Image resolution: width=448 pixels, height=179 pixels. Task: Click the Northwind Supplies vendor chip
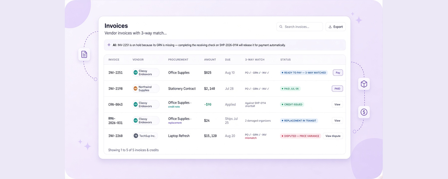point(146,89)
